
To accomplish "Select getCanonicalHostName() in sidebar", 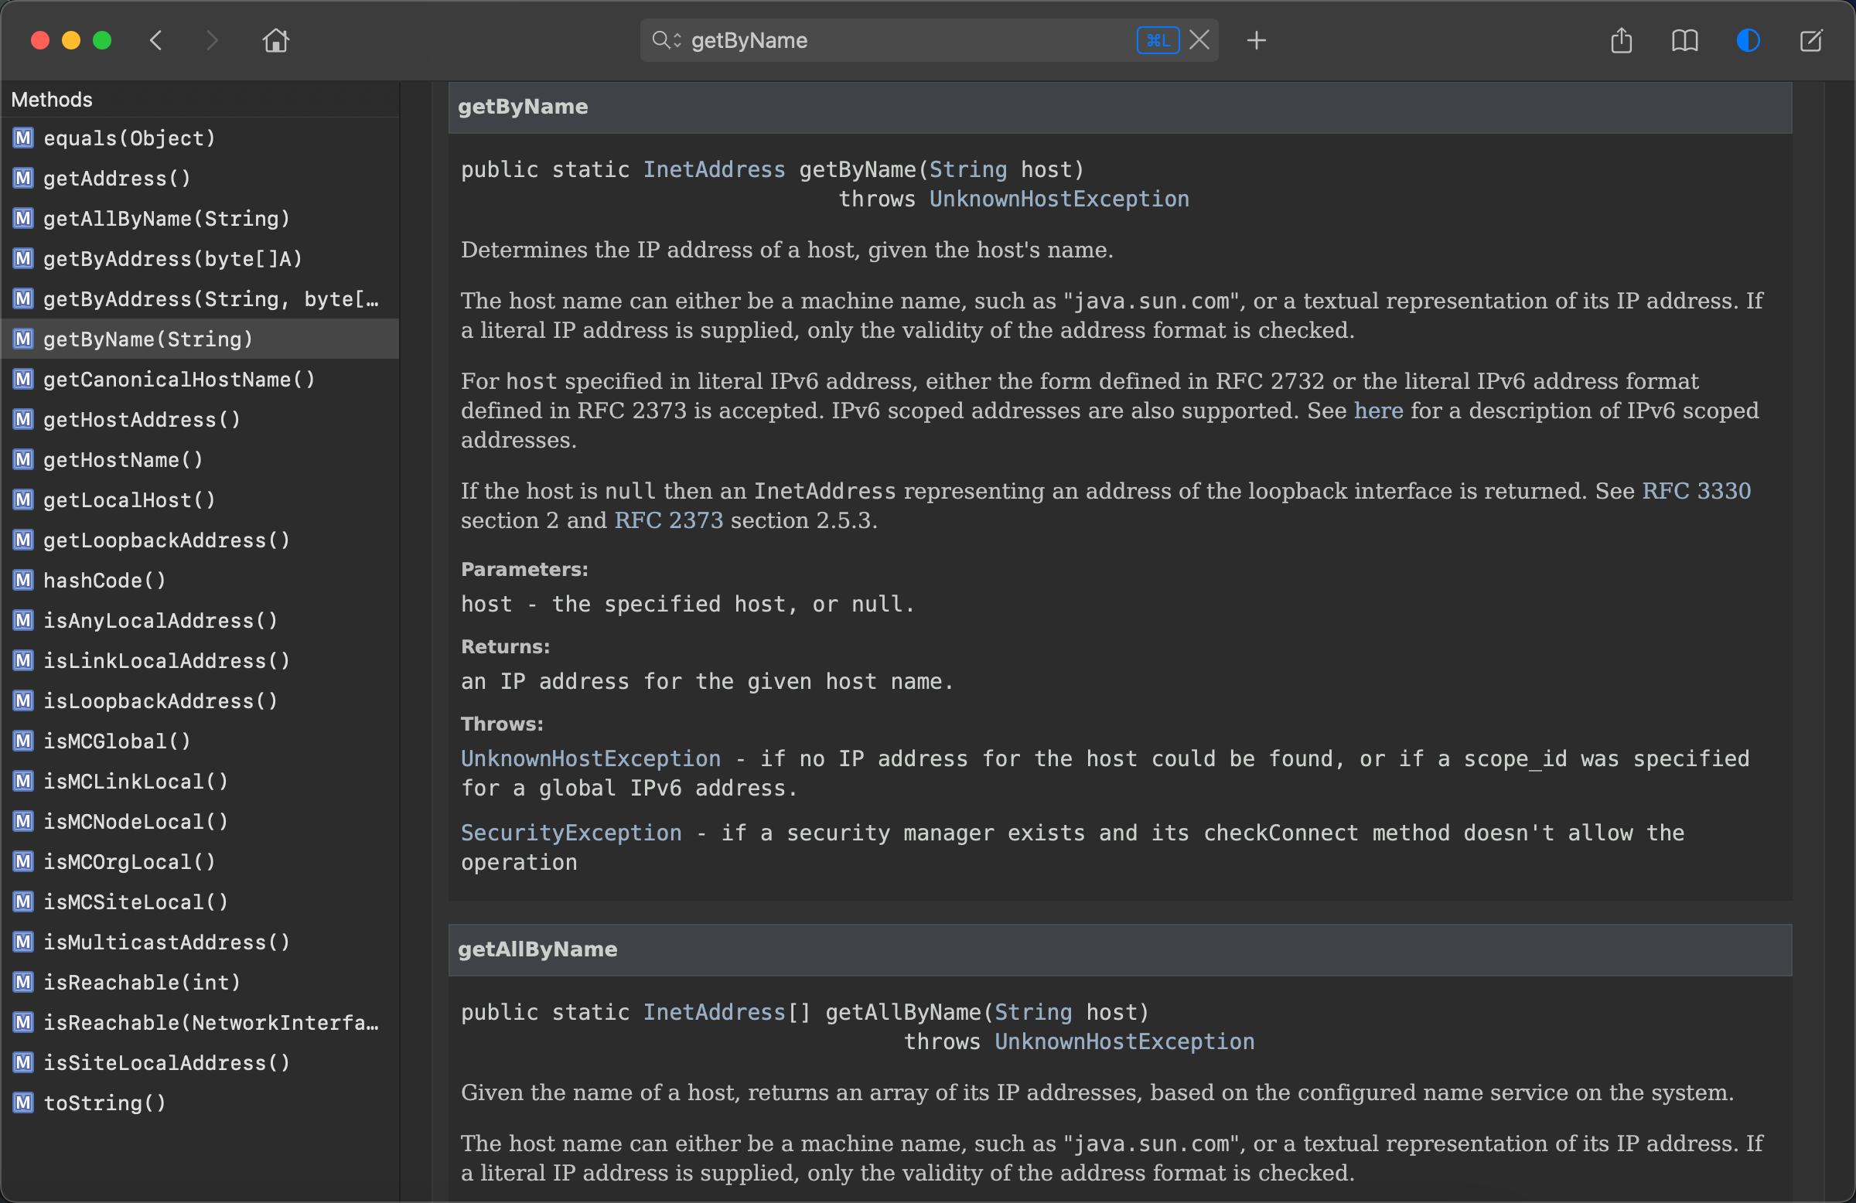I will [200, 380].
